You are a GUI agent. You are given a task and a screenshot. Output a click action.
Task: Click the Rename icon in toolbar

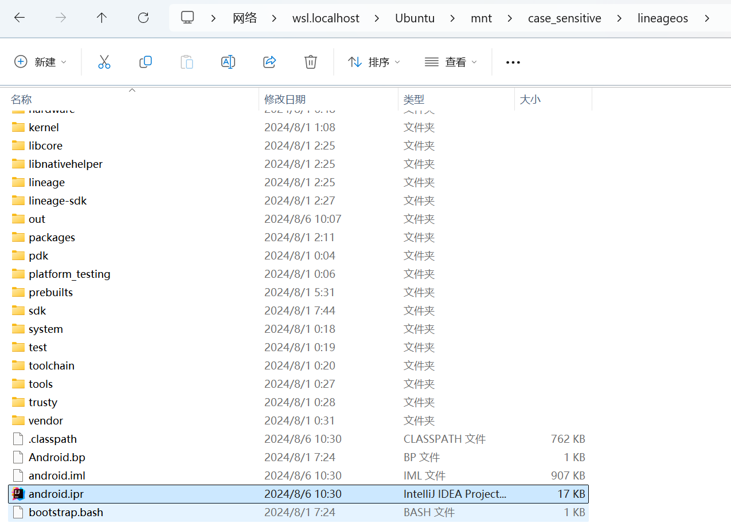(228, 62)
